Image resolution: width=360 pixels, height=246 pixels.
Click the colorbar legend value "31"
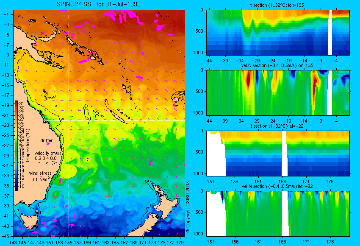click(x=22, y=103)
